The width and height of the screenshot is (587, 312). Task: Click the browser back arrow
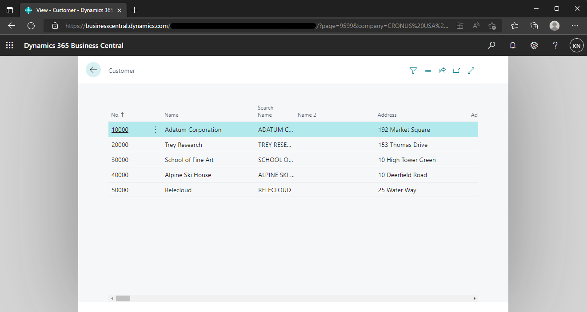12,26
